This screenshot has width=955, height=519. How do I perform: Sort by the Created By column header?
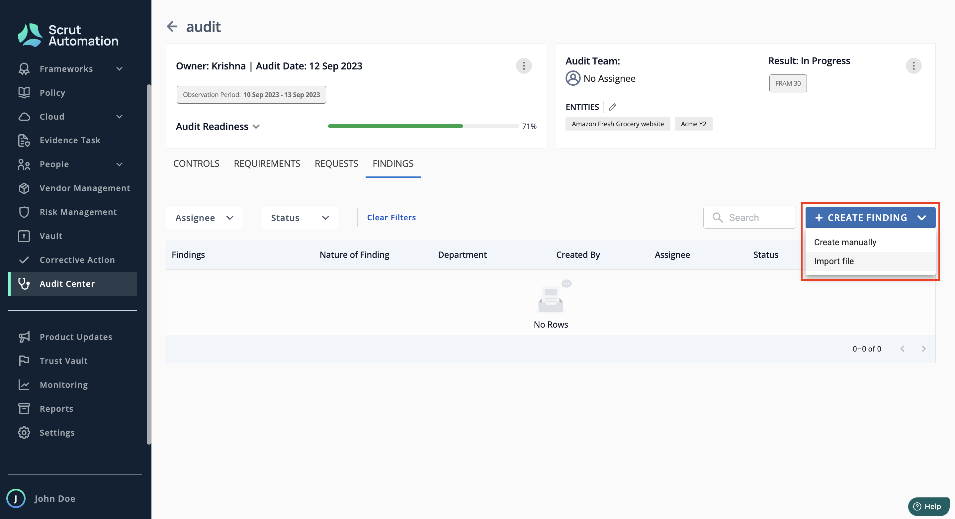pyautogui.click(x=578, y=255)
